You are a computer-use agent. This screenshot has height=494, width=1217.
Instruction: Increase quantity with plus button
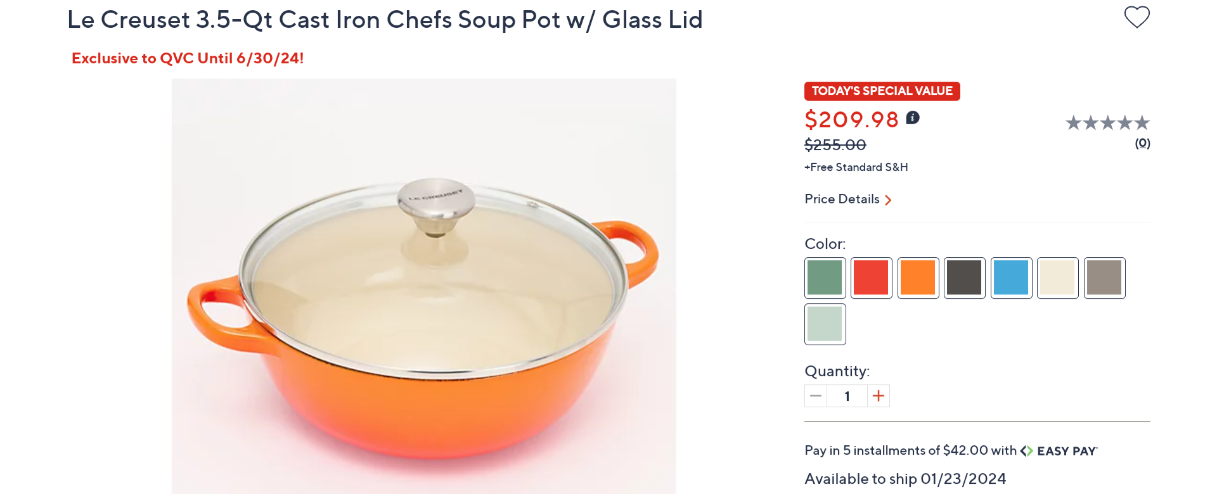tap(878, 396)
